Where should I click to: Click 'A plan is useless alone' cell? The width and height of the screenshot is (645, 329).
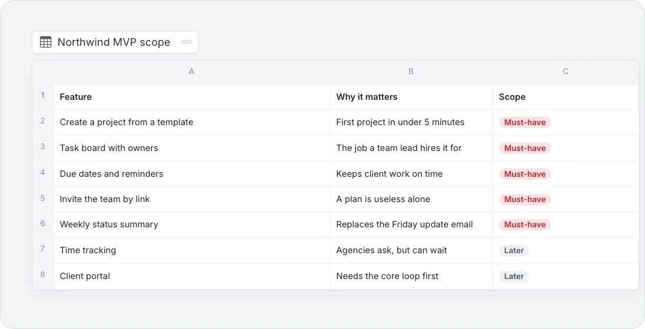411,199
